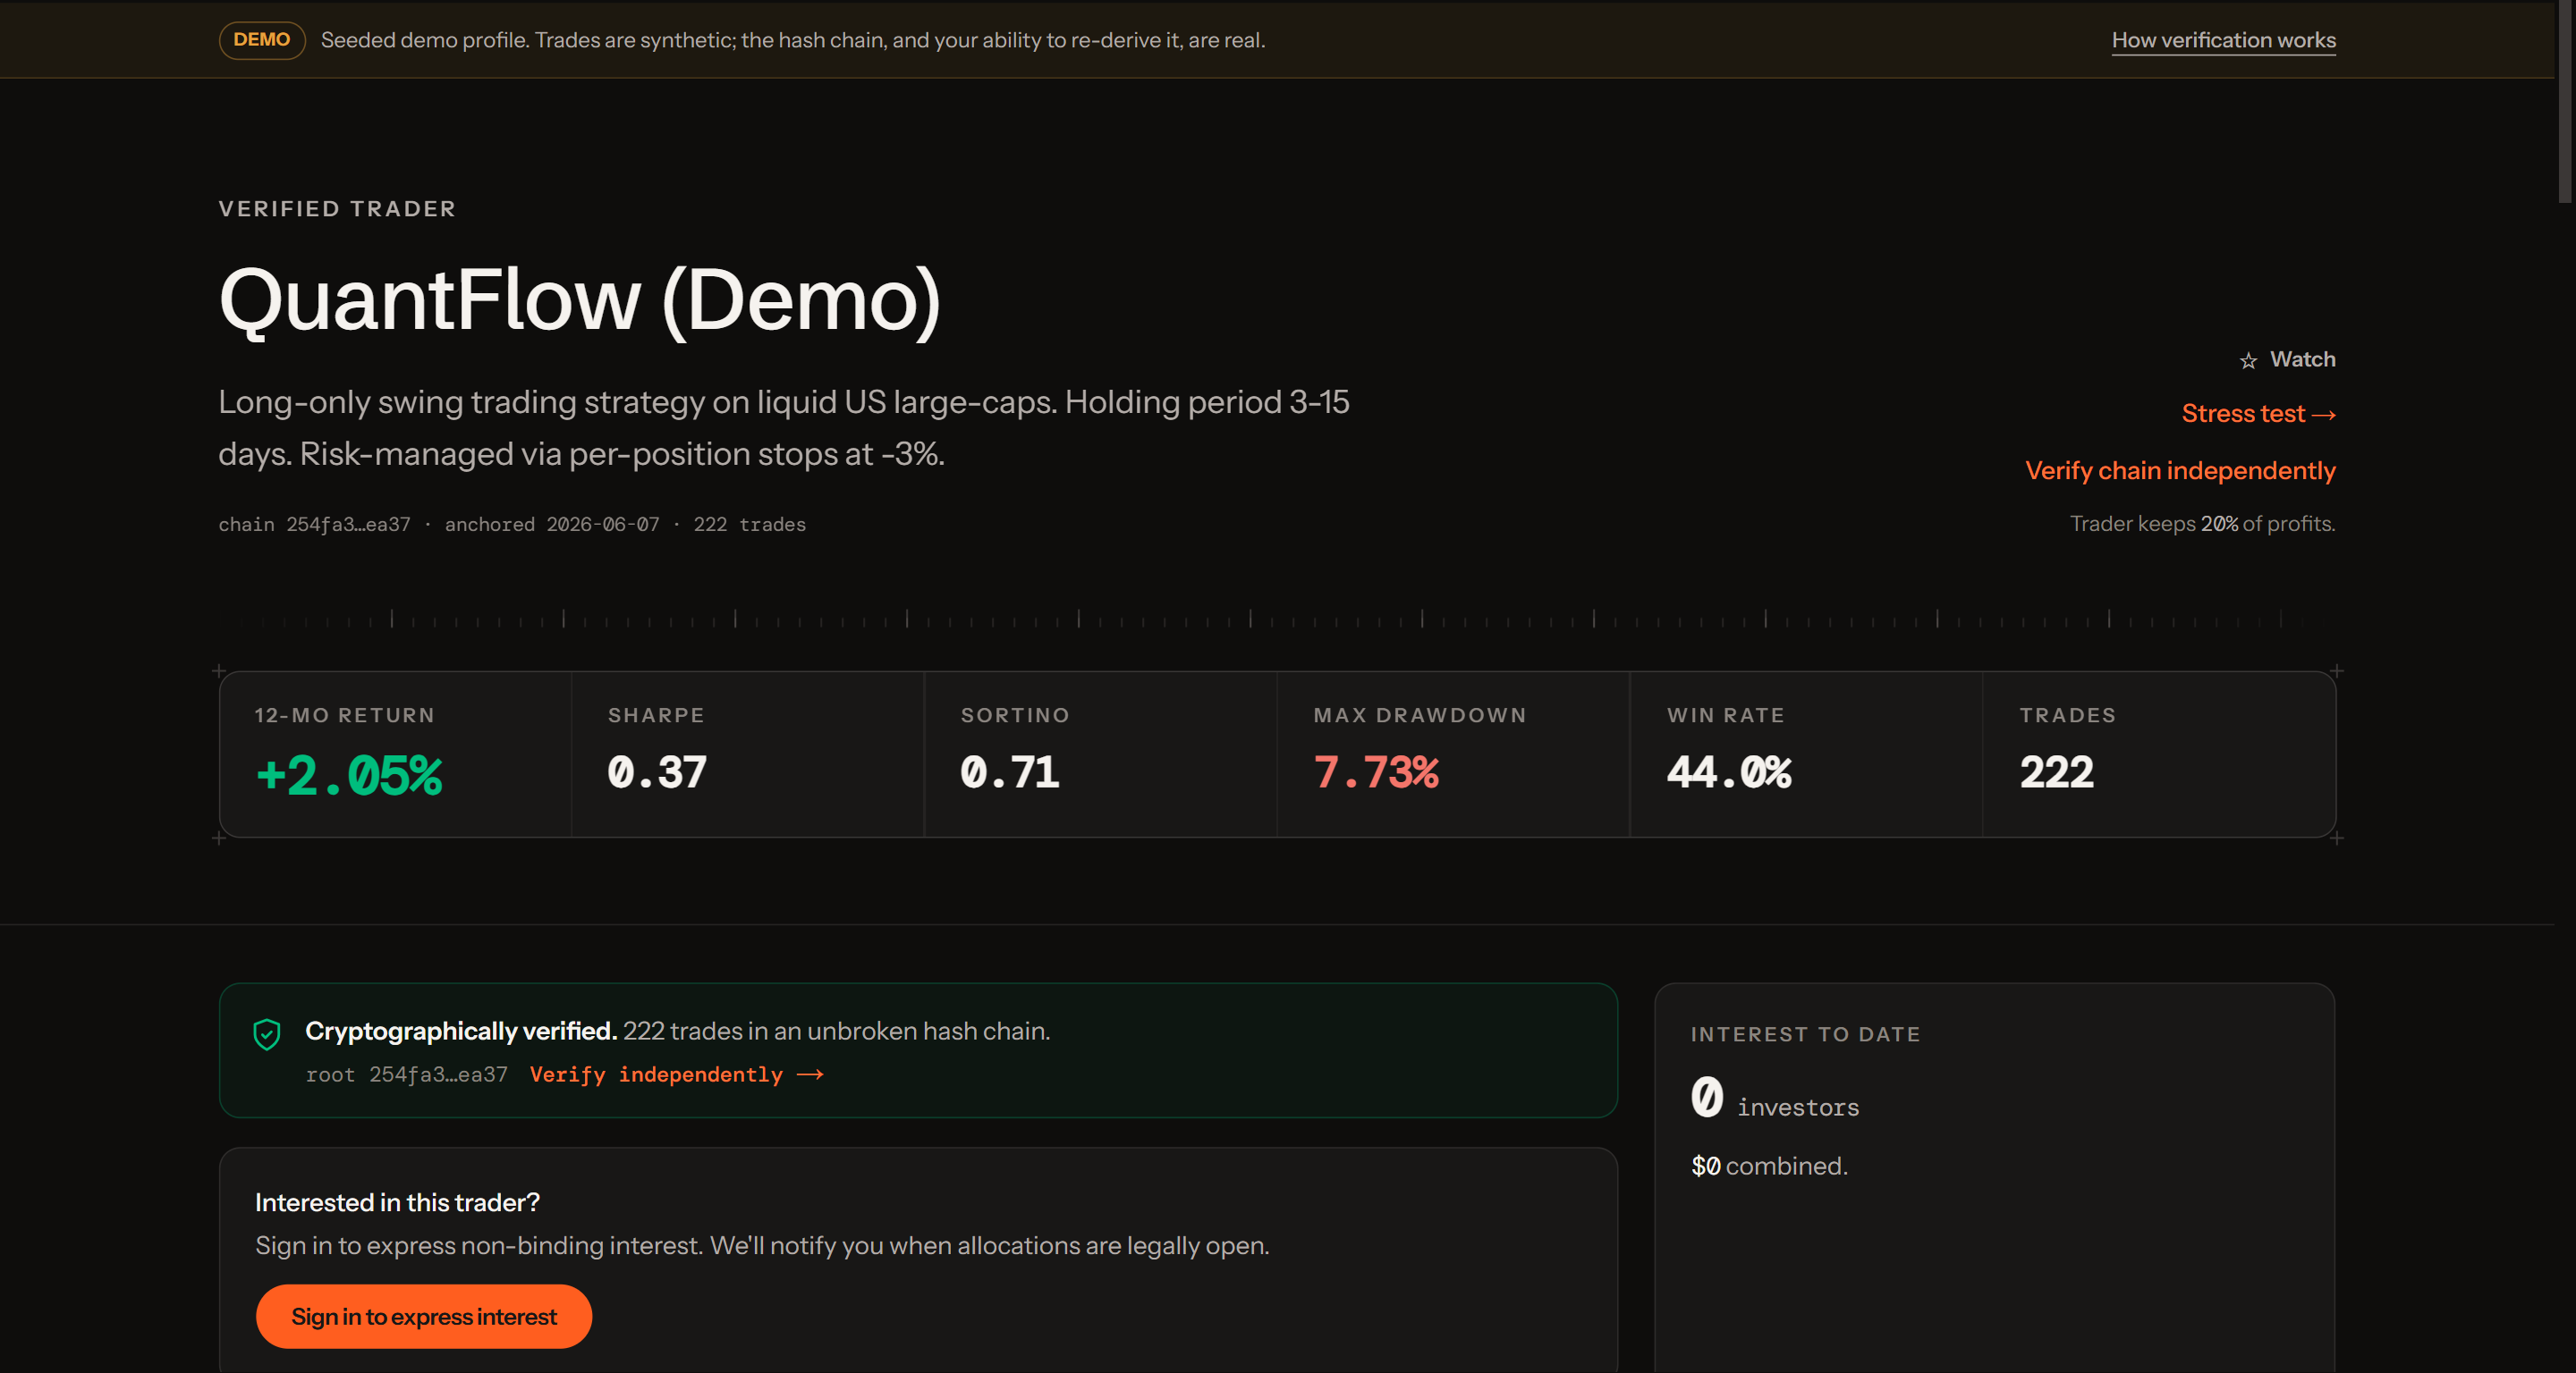Click the INTEREST TO DATE label

click(1805, 1034)
